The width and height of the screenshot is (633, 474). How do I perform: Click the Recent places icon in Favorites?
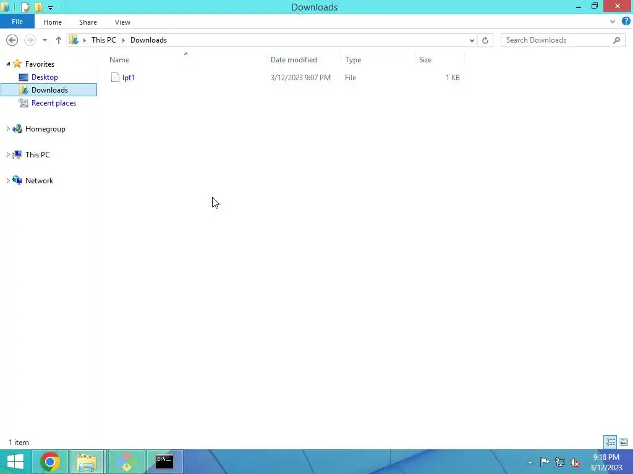pos(23,103)
